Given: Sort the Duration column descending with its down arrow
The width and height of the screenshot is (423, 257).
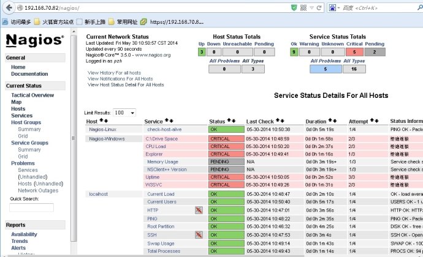Looking at the screenshot, I should click(x=335, y=121).
